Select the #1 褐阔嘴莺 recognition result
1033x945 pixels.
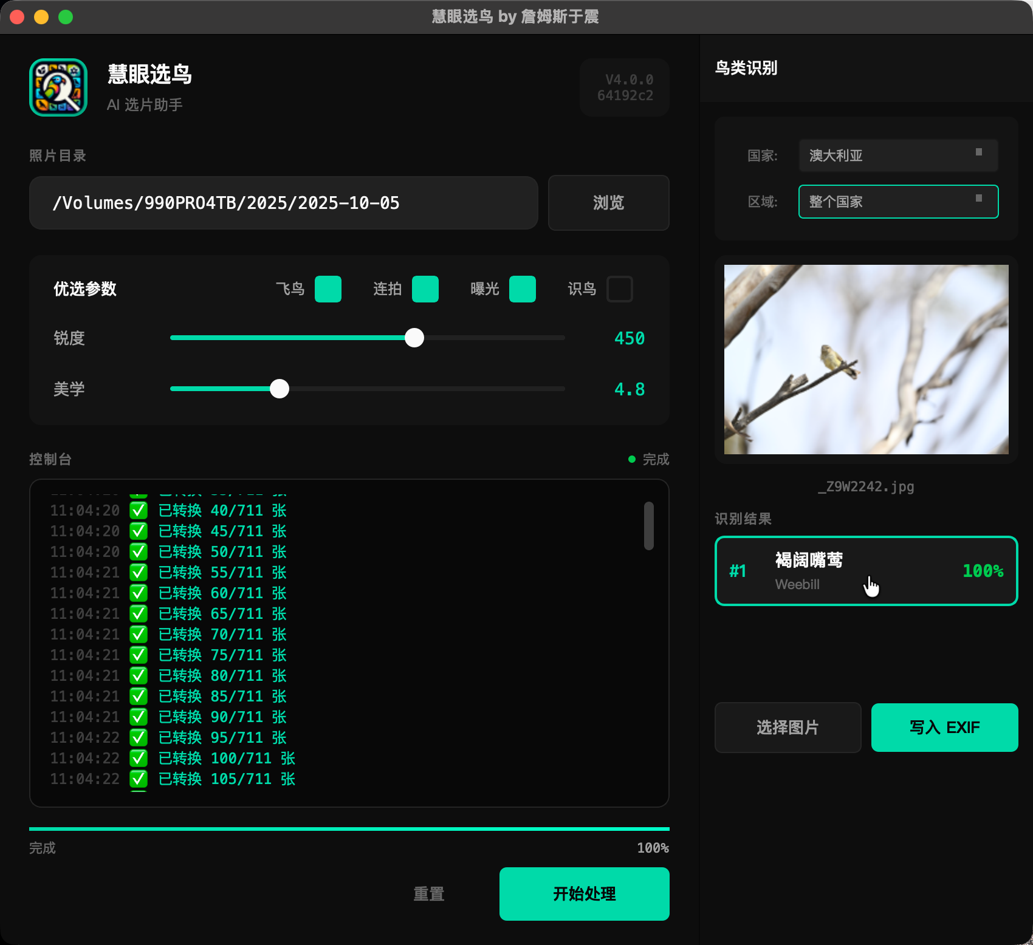tap(866, 571)
